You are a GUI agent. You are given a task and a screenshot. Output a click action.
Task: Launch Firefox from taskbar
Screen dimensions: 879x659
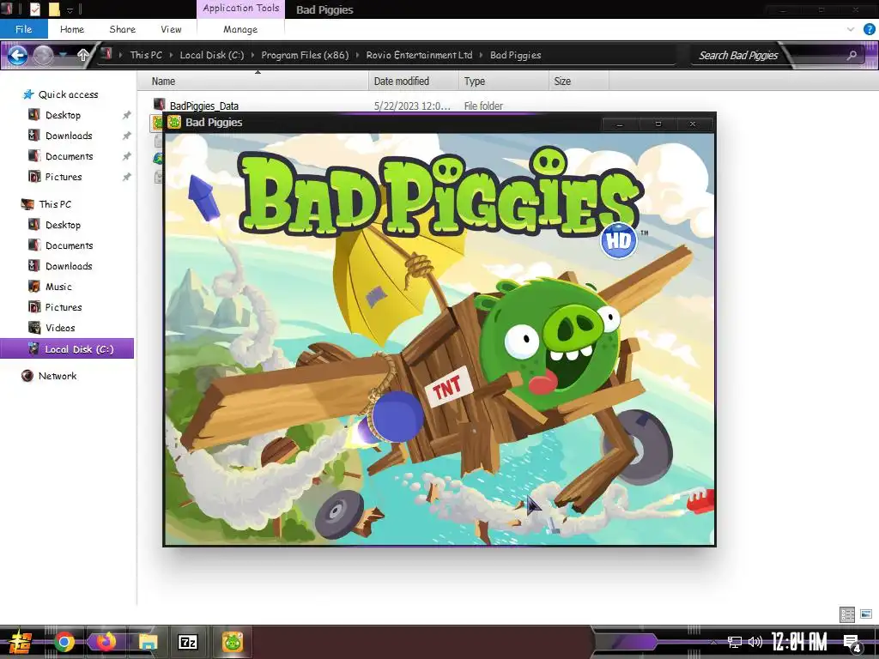click(x=106, y=642)
